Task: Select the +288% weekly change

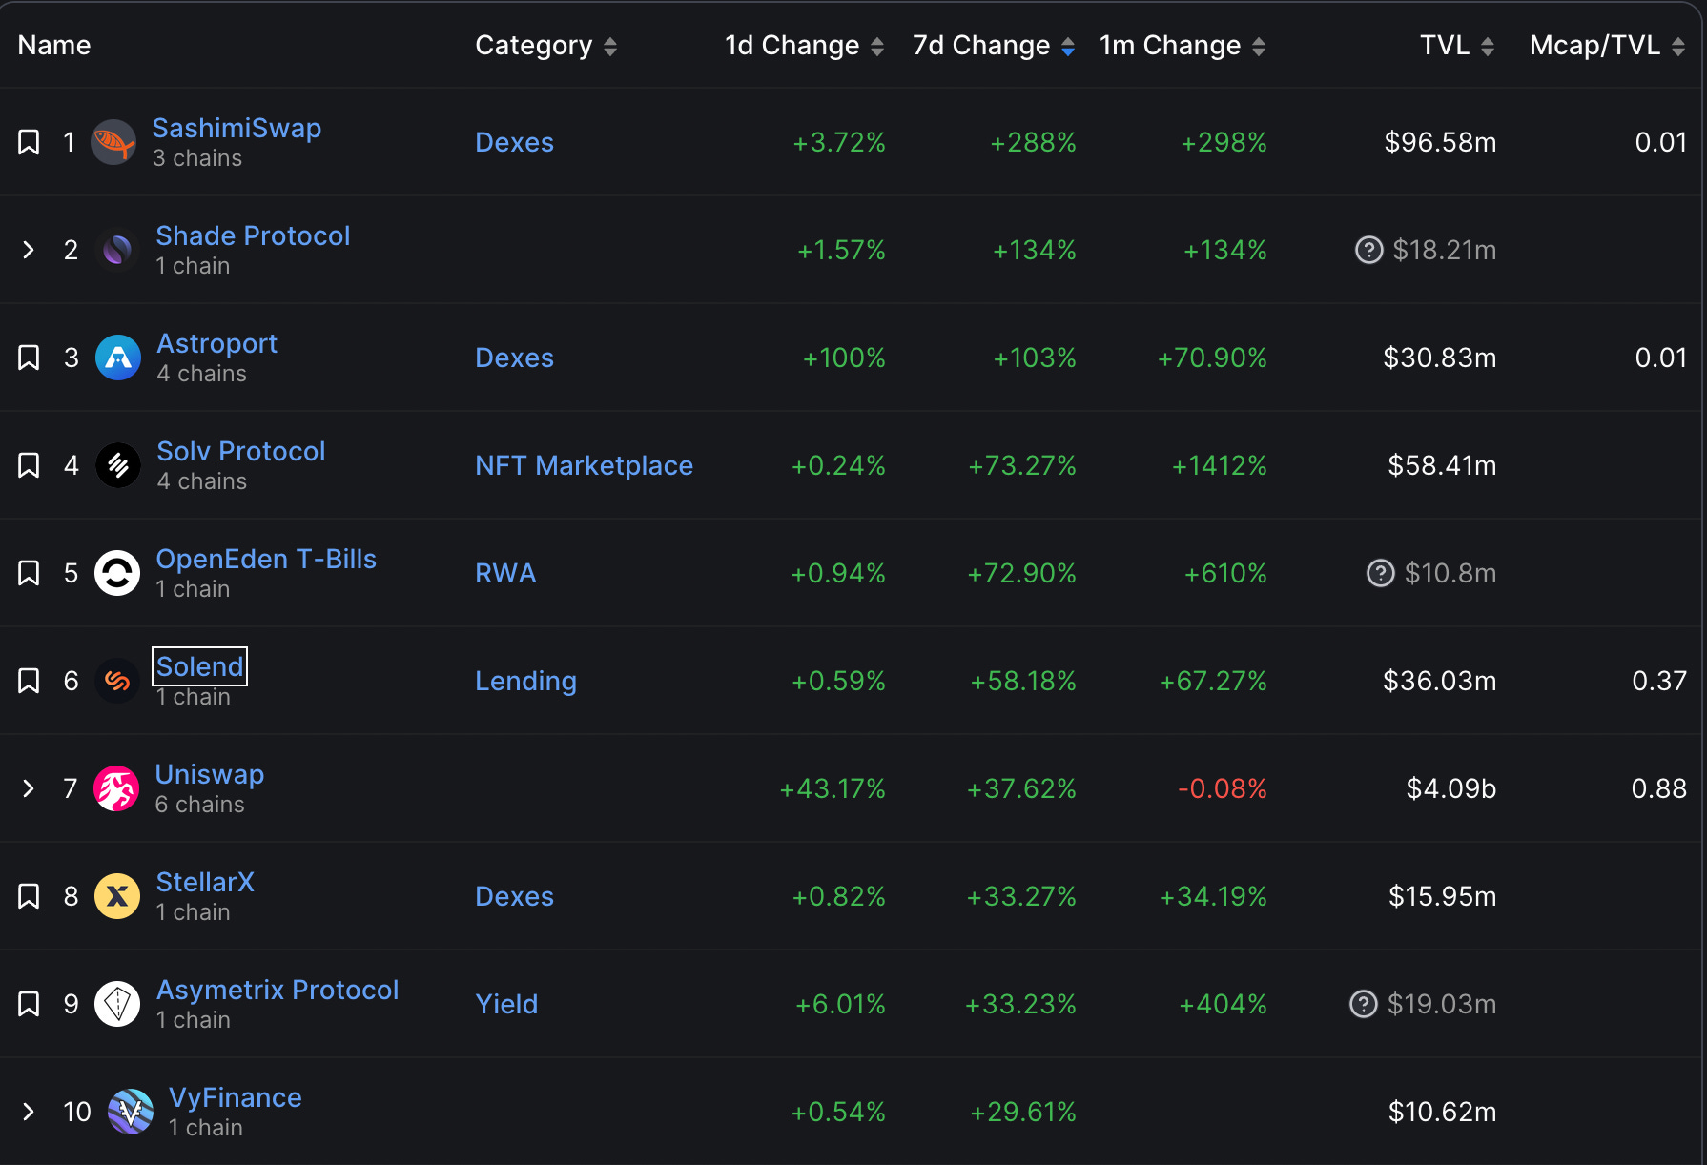Action: 1033,142
